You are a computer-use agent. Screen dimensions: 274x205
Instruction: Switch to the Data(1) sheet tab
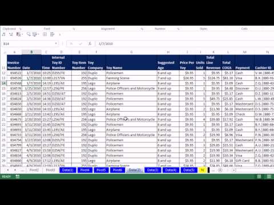pos(68,170)
